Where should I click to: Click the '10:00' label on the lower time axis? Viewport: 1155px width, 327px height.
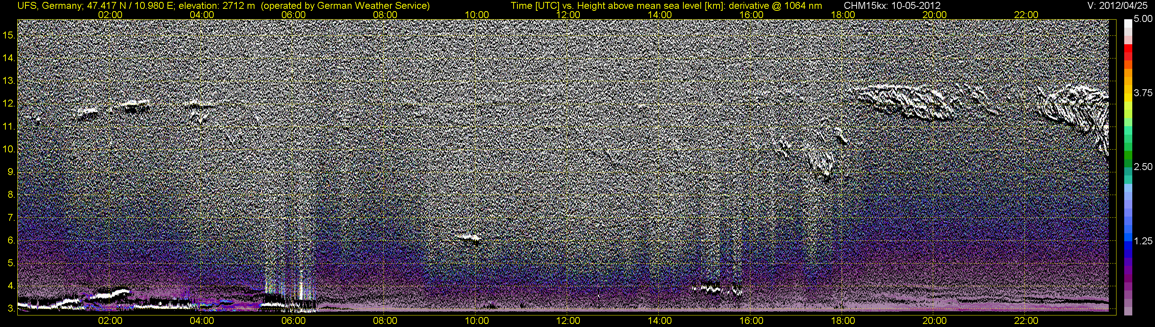tap(477, 321)
